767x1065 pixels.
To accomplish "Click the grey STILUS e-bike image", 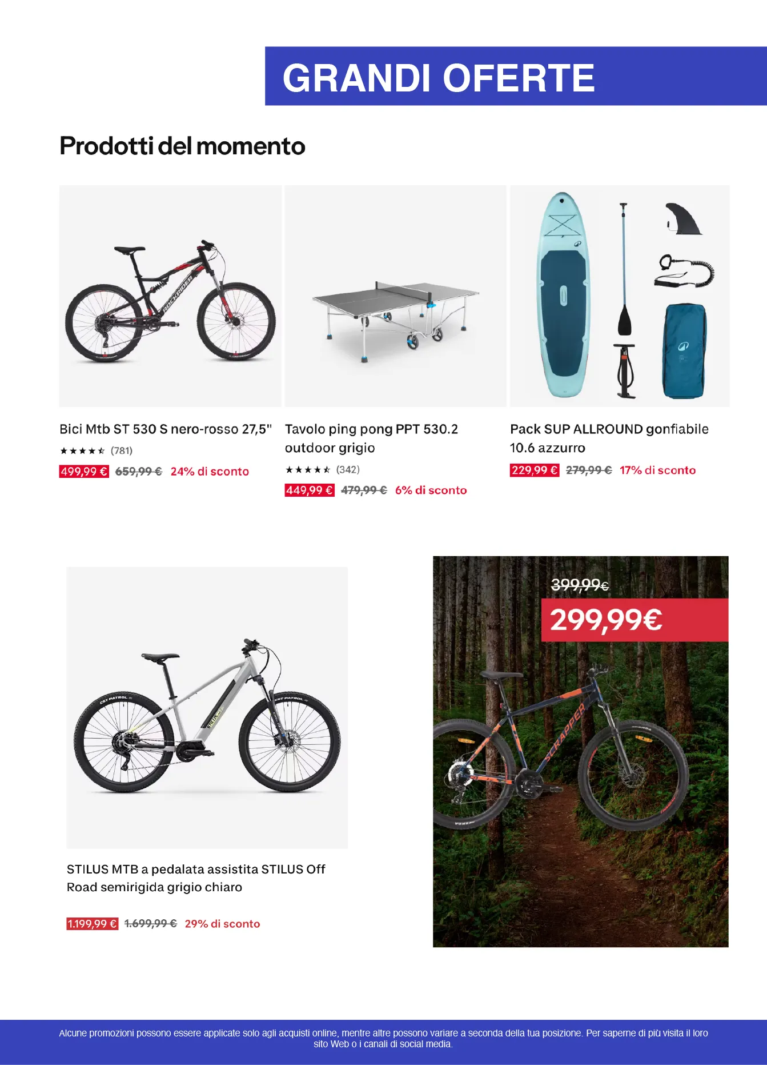I will [207, 707].
